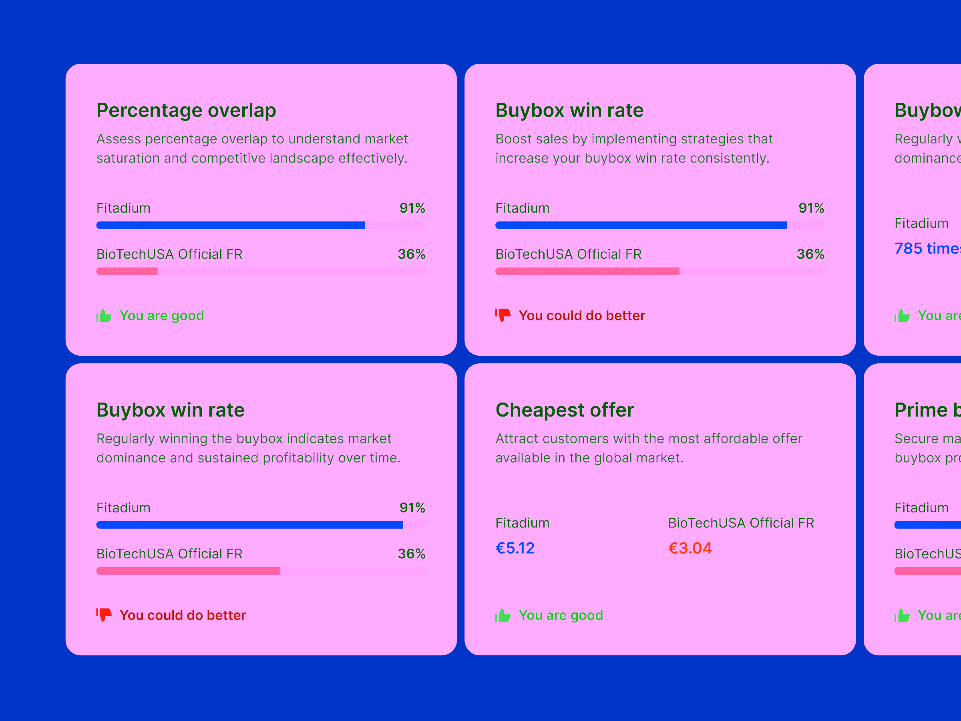Image resolution: width=961 pixels, height=721 pixels.
Task: Click the Fitadium 91% progress bar
Action: tap(230, 225)
